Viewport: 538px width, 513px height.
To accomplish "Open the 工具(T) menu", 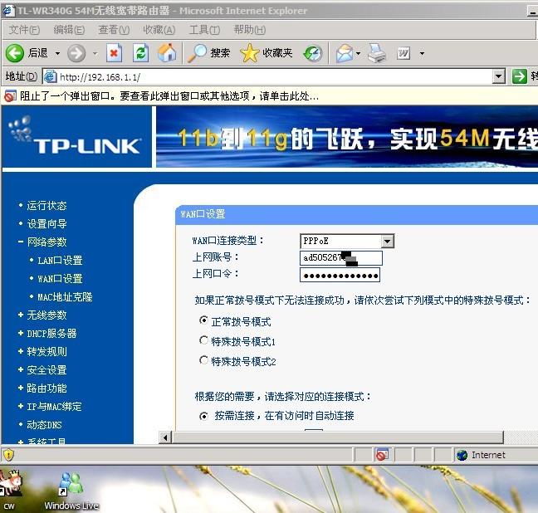I will pos(204,30).
